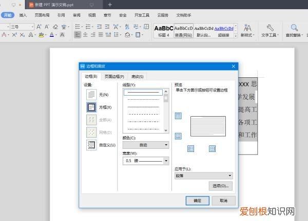Select the 边框(B) borders tab
Viewport: 308px width, 221px height.
[91, 76]
